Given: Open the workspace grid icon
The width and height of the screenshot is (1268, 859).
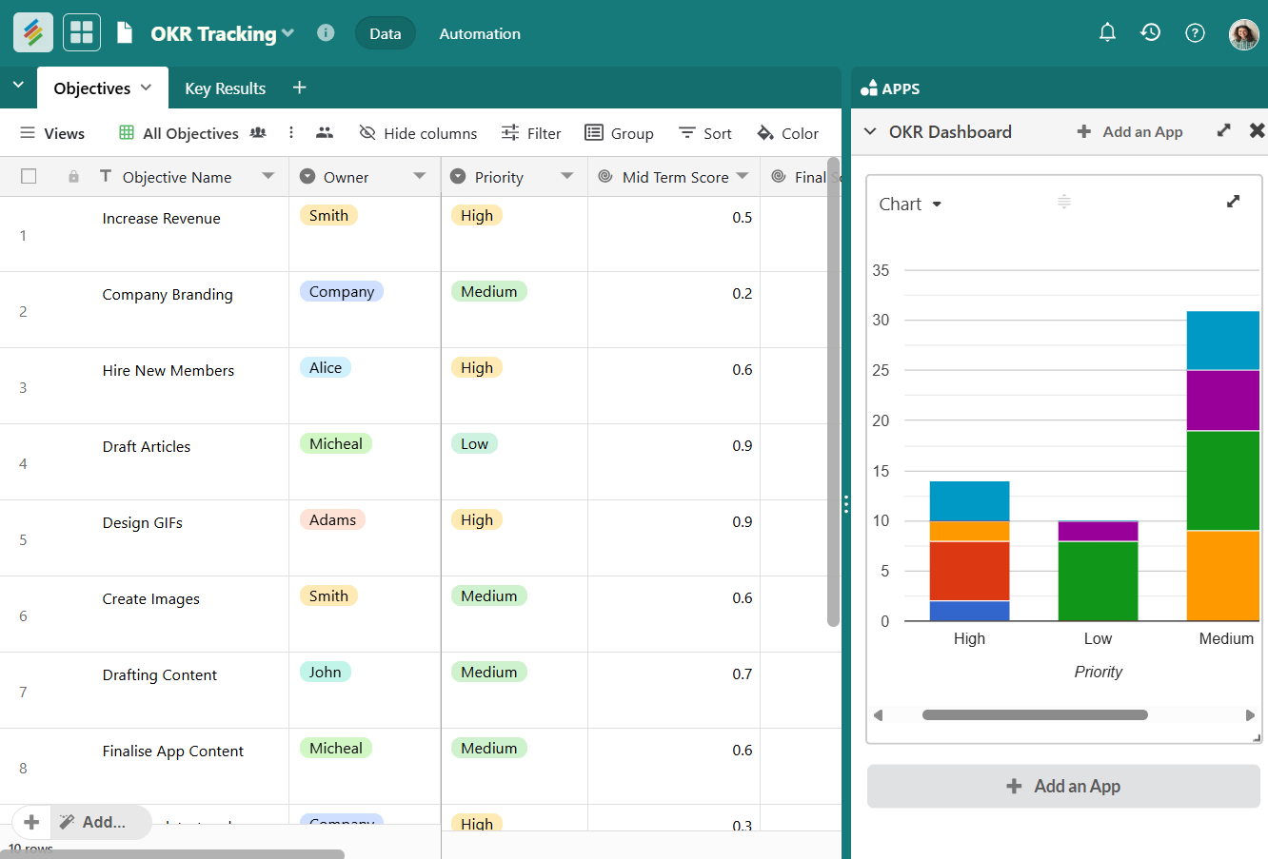Looking at the screenshot, I should 82,32.
